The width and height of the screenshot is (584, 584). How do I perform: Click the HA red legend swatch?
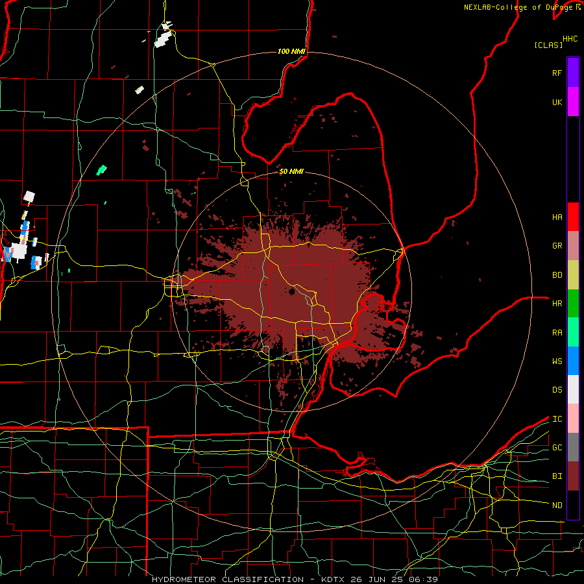573,217
